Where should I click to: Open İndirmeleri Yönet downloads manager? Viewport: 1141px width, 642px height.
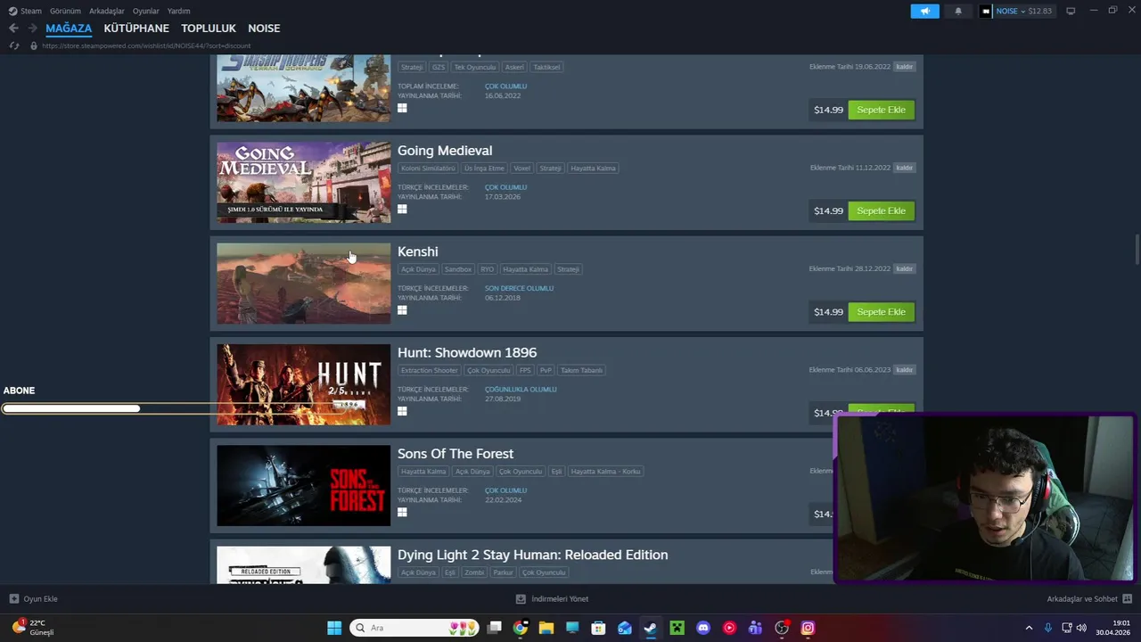(552, 599)
